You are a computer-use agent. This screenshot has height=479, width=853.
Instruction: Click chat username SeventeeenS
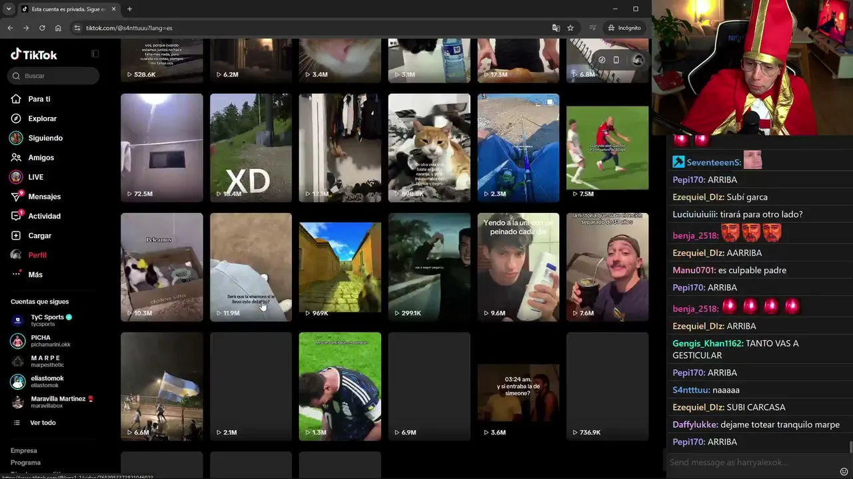pyautogui.click(x=714, y=162)
